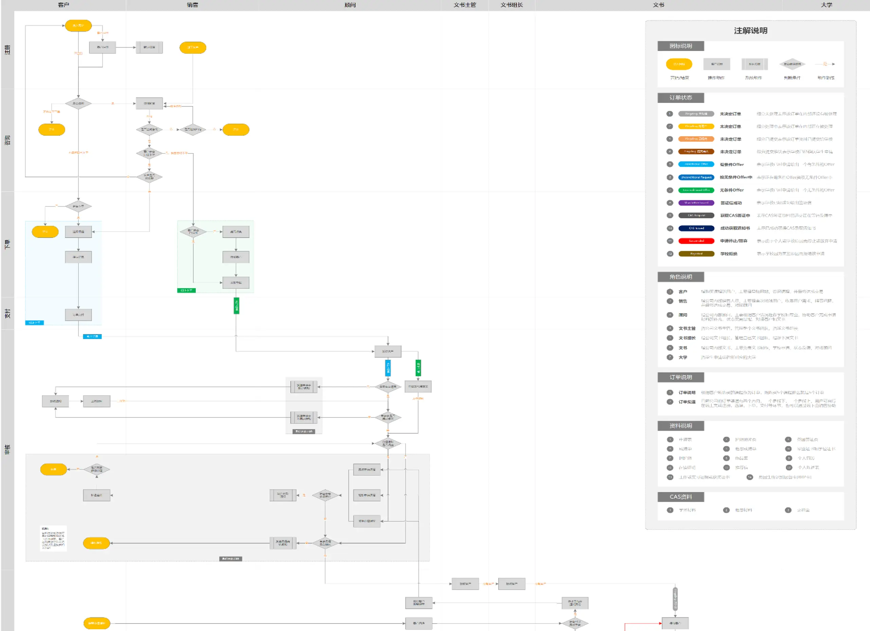Select the 销售 swimlane column header
Viewport: 870px width, 631px height.
coord(193,5)
